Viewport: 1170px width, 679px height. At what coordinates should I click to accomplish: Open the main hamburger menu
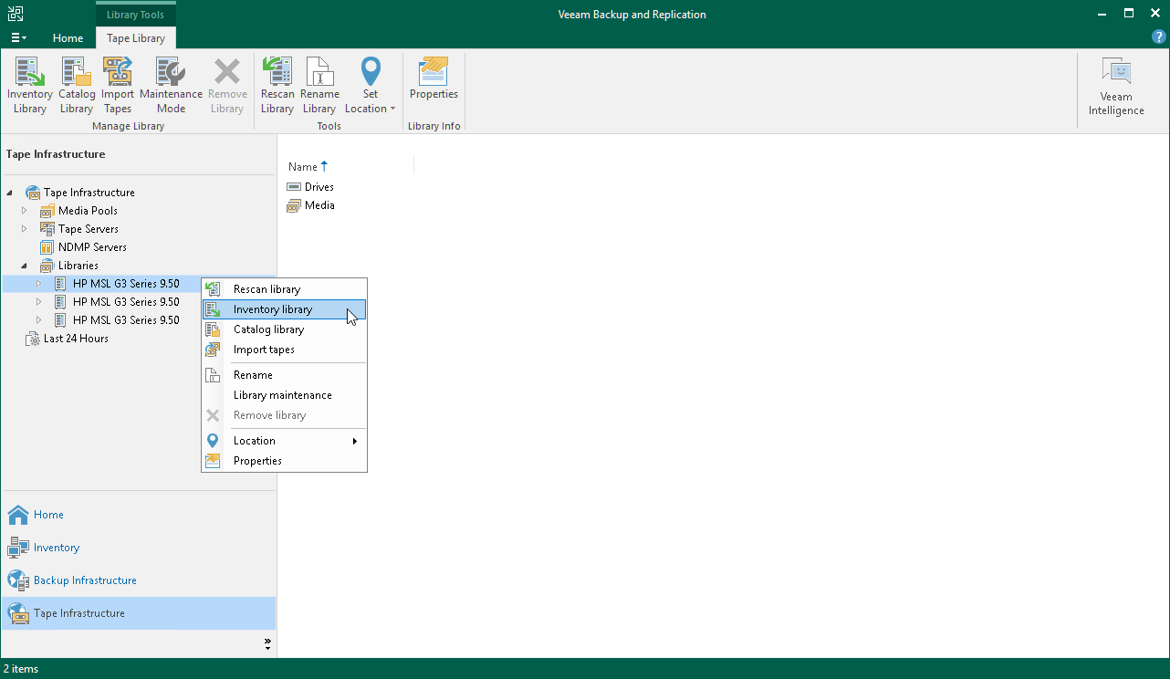tap(18, 38)
